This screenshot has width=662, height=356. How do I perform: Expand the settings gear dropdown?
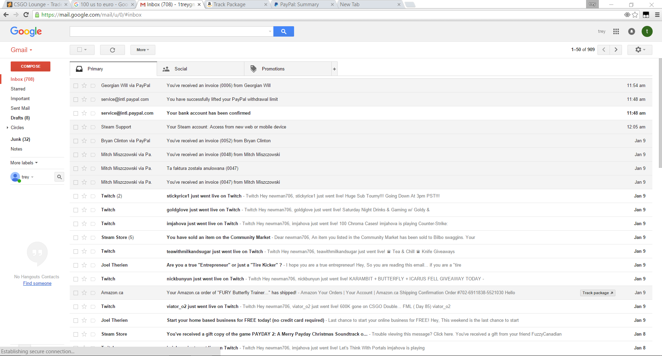640,50
